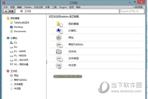Screen dimensions: 148x99
Task: Click the Tabbles logo in title bar
Action: pyautogui.click(x=4, y=3)
